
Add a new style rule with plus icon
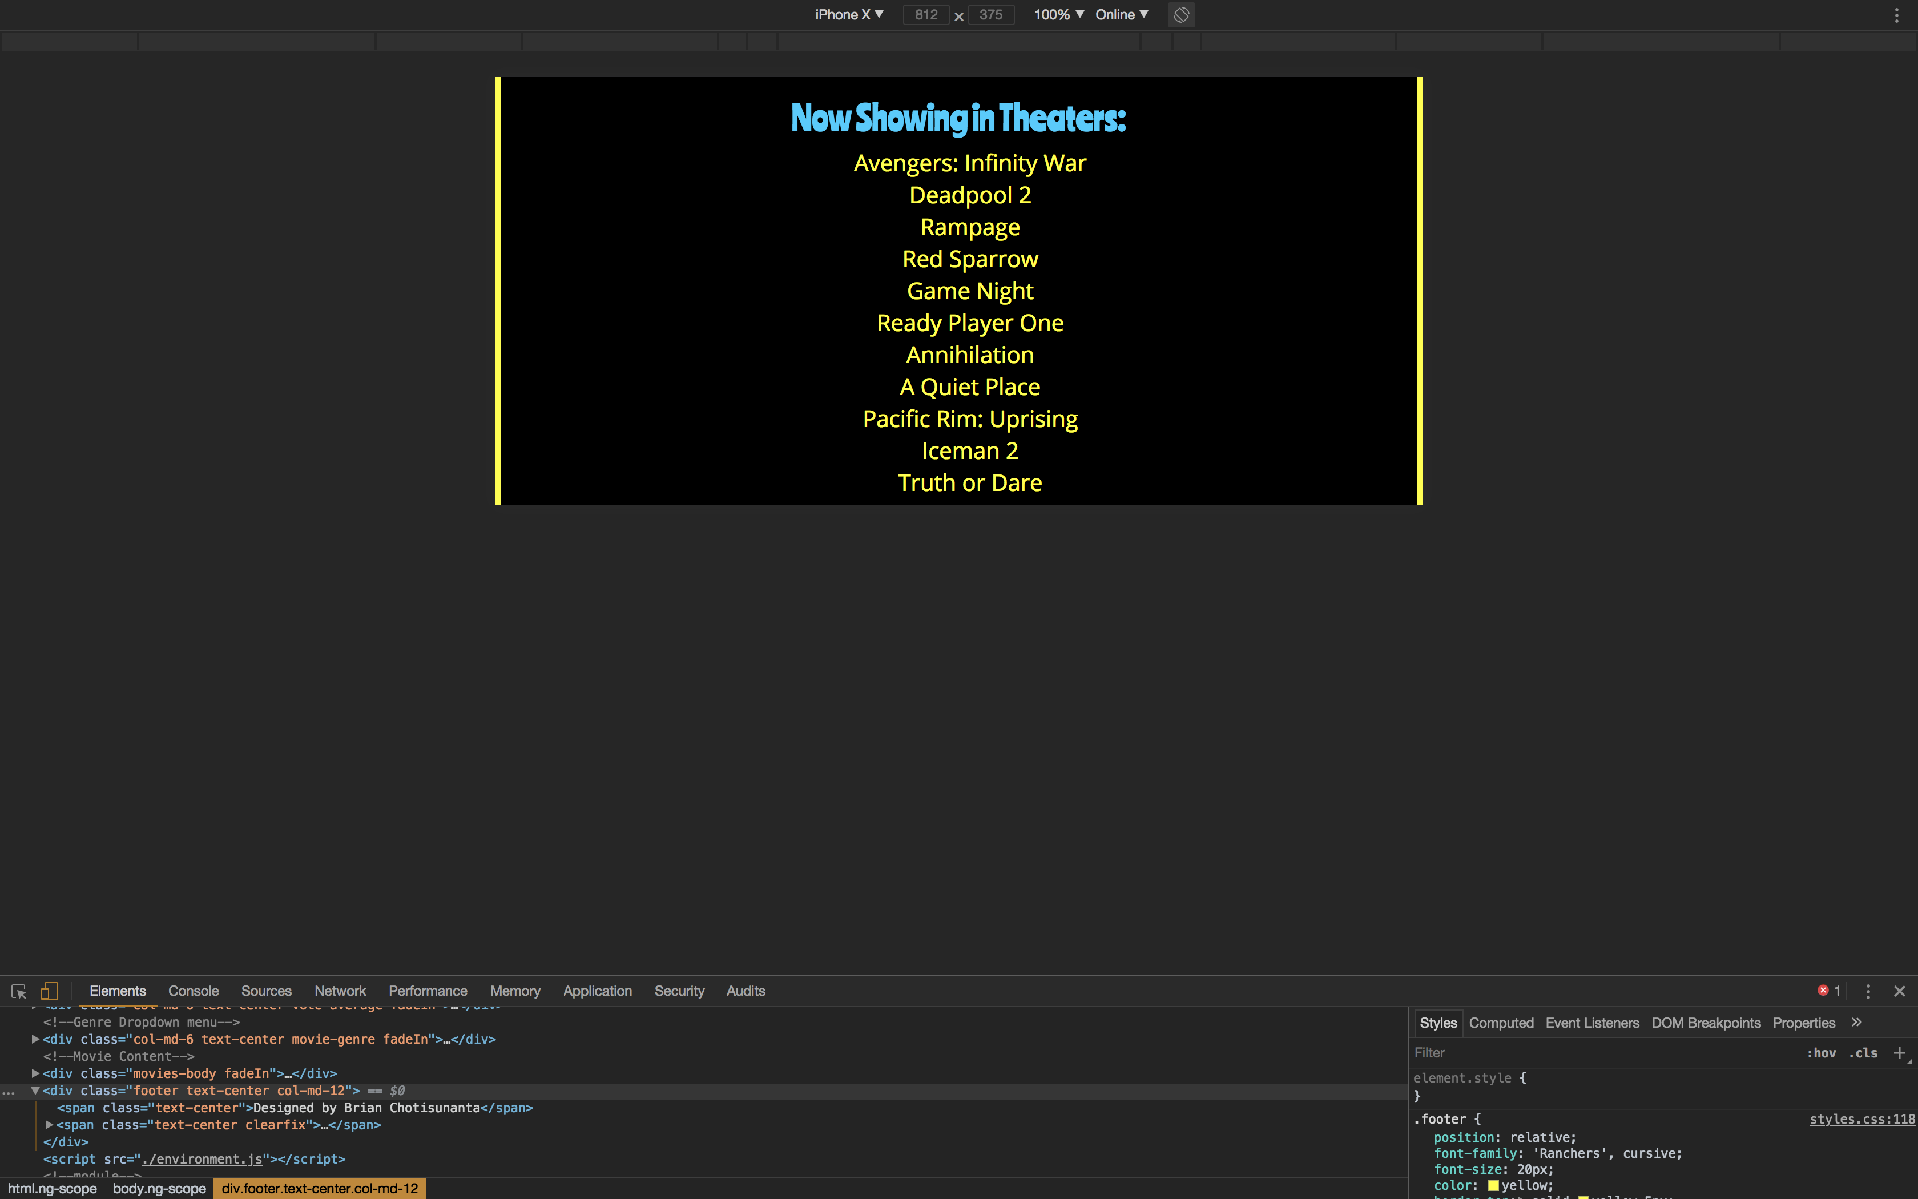tap(1900, 1053)
